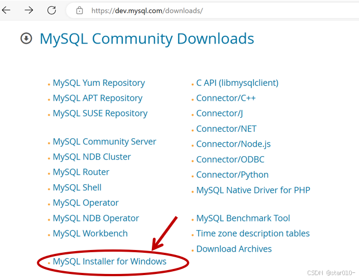Viewport: 359px width, 279px height.
Task: Open MySQL Operator link
Action: pos(85,203)
